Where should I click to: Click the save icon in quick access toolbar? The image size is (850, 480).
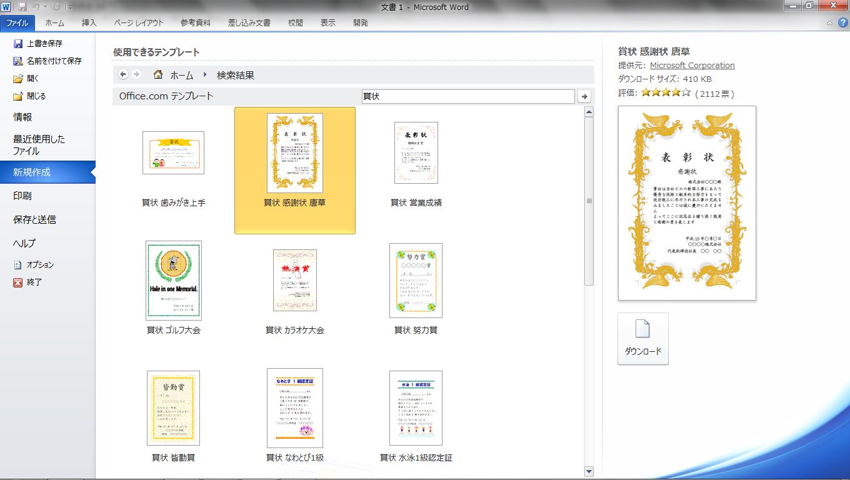[23, 7]
